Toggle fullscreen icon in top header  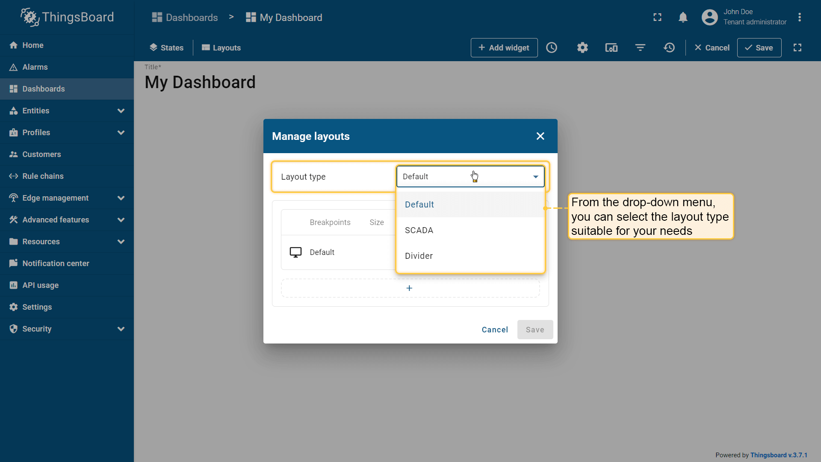click(x=657, y=18)
